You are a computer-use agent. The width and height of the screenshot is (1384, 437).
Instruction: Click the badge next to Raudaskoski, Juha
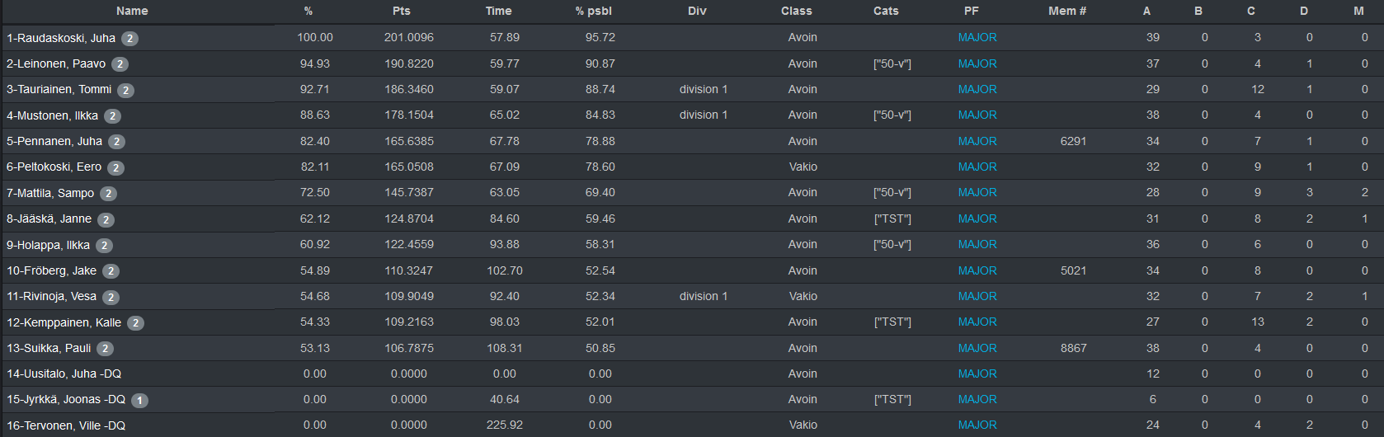(x=129, y=39)
